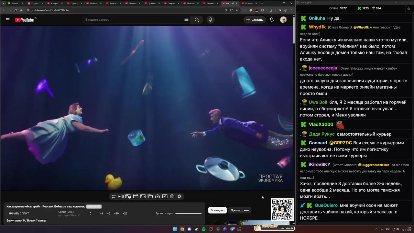The image size is (414, 233).
Task: Open the account avatar menu
Action: (x=283, y=20)
